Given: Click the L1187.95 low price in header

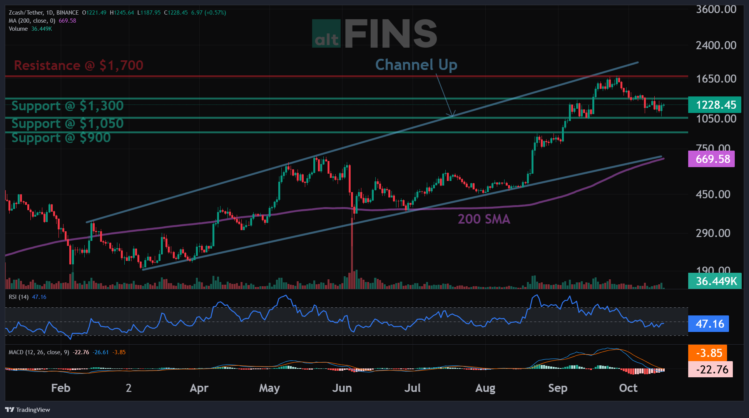Looking at the screenshot, I should (x=149, y=13).
